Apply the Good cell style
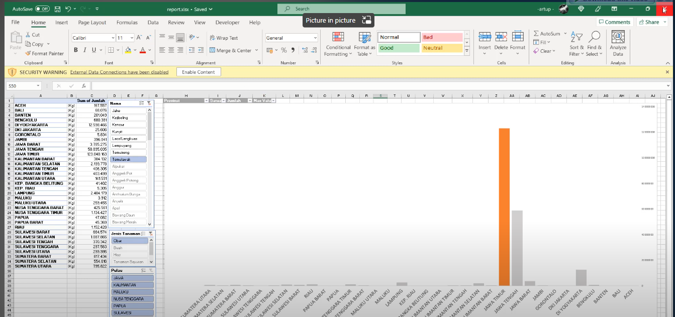Viewport: 675px width, 317px height. click(398, 48)
